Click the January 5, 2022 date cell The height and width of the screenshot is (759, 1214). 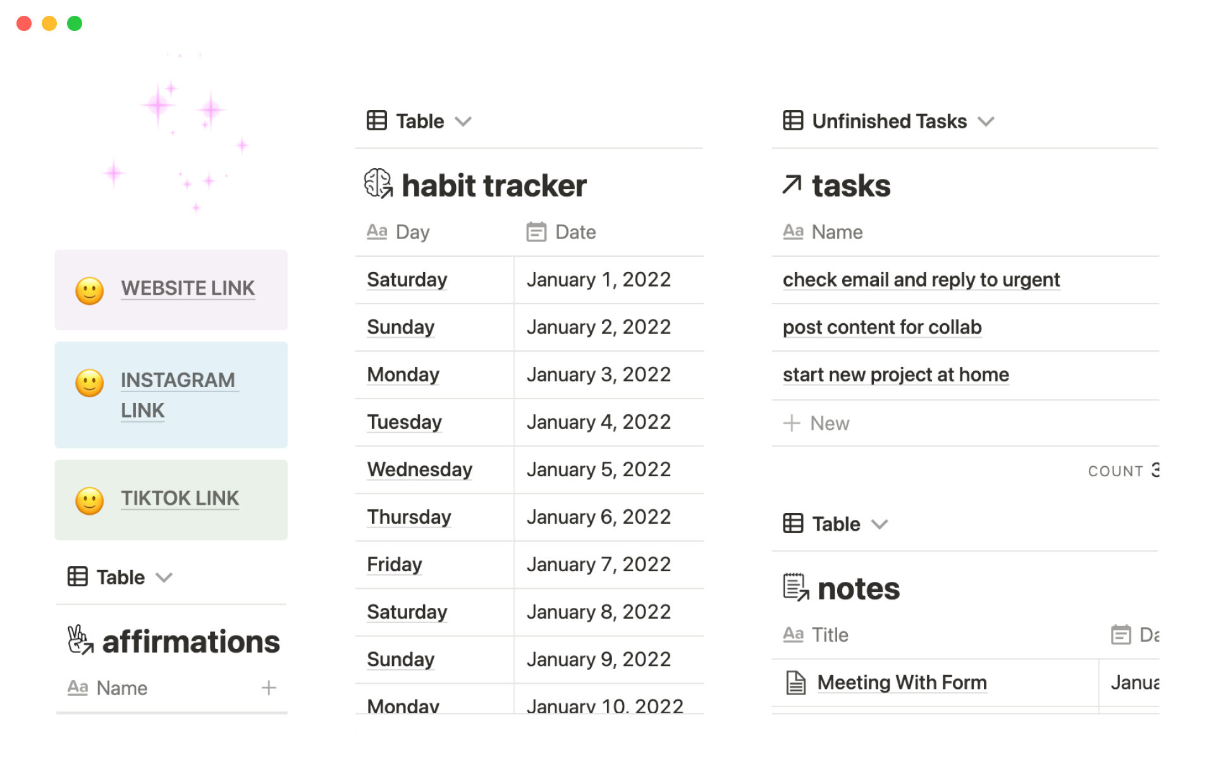coord(598,469)
